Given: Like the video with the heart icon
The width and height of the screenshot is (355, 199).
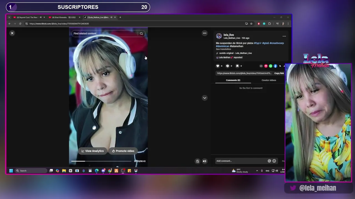Looking at the screenshot, I should point(218,66).
